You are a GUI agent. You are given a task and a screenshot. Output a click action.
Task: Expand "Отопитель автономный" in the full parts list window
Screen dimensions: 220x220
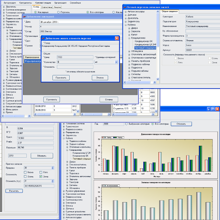point(129,54)
